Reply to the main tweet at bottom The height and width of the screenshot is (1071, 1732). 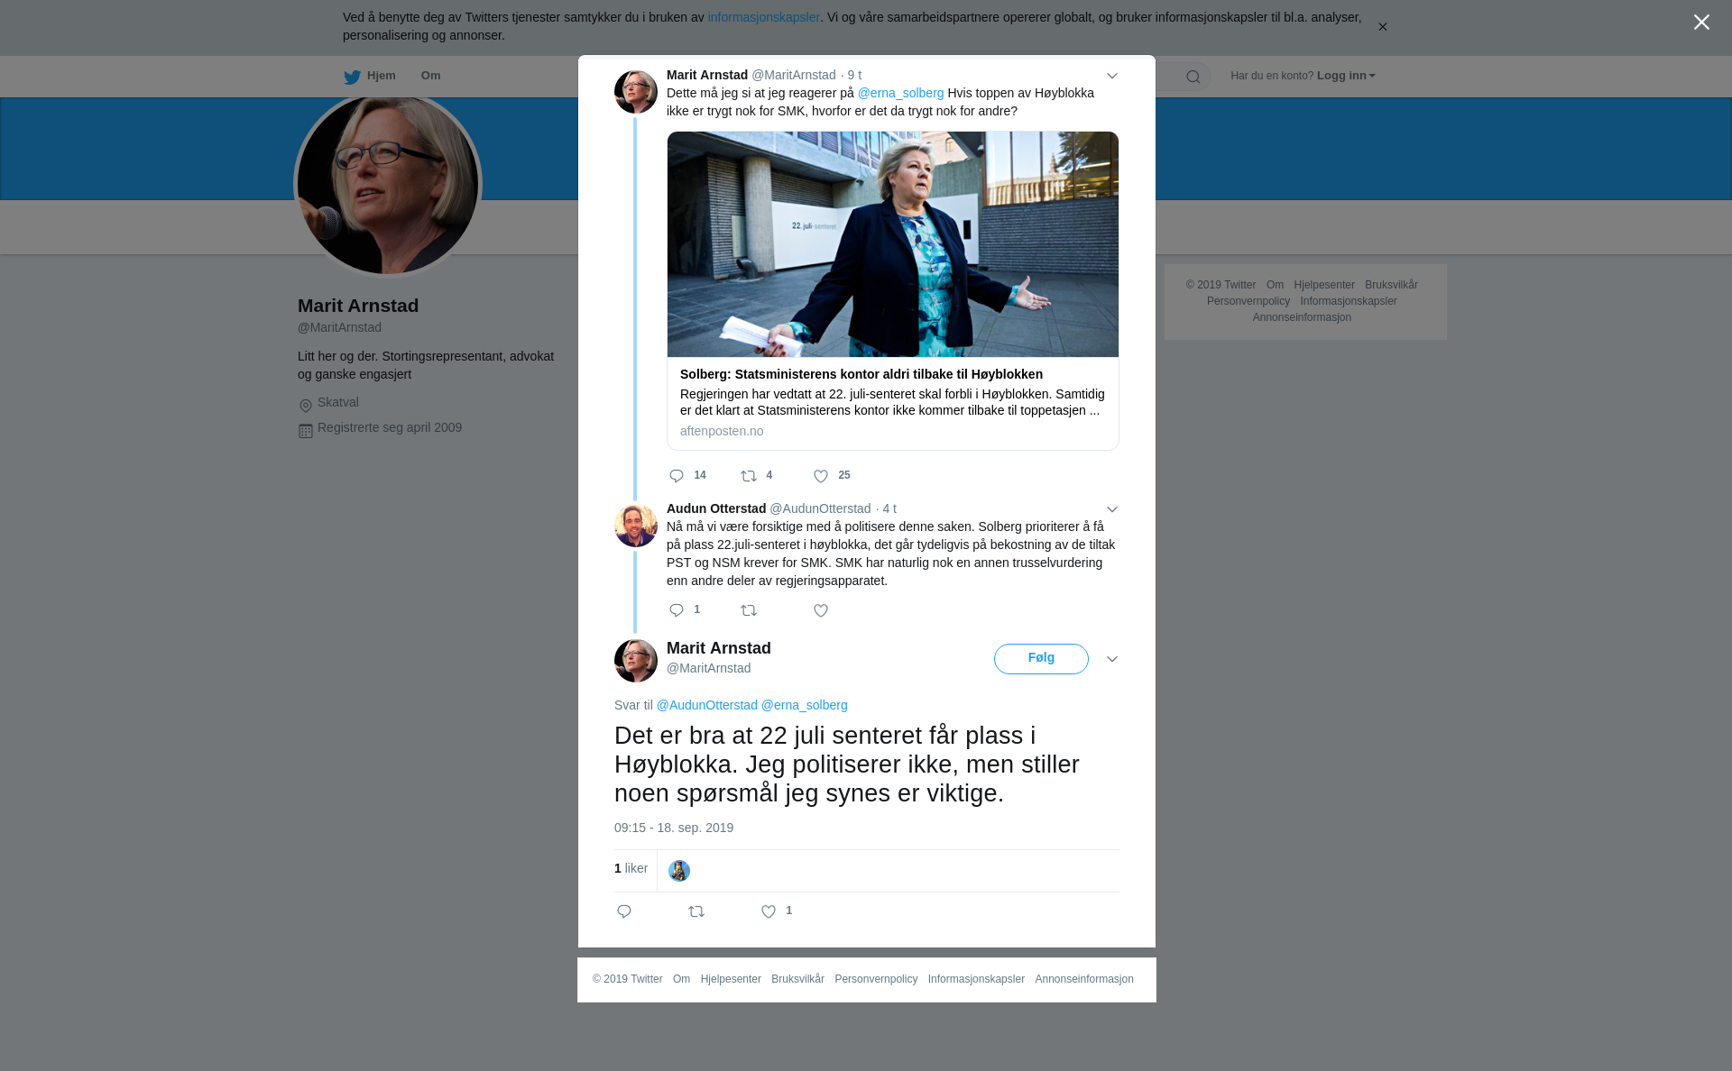[624, 911]
